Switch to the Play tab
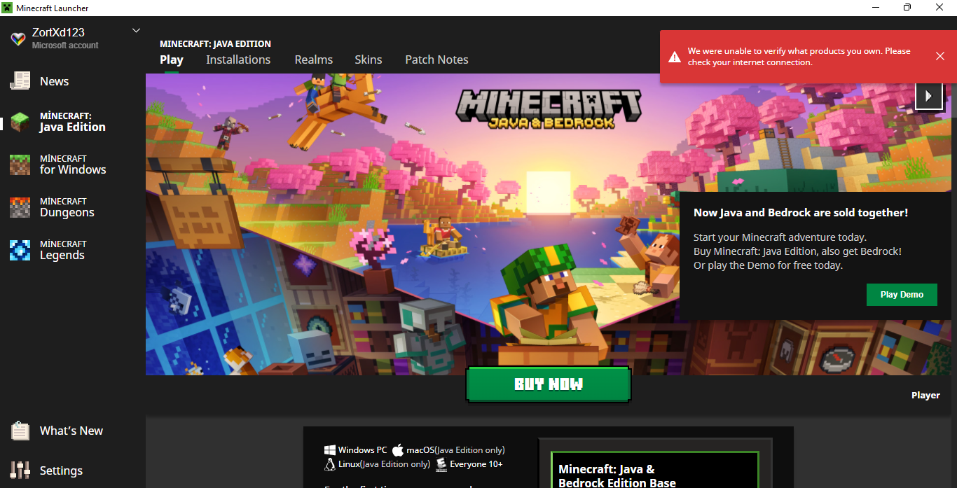Image resolution: width=957 pixels, height=488 pixels. (x=172, y=60)
